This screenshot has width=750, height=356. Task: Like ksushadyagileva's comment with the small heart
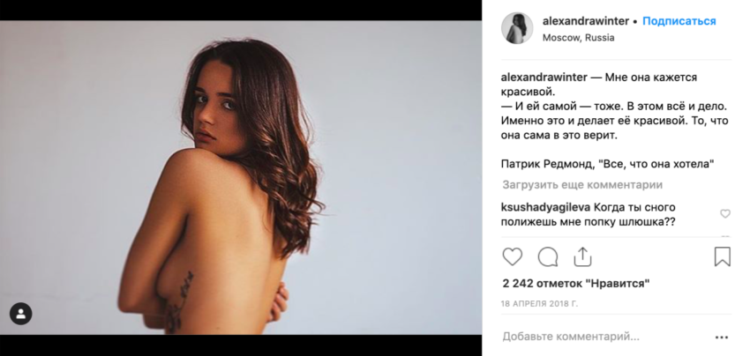[x=725, y=214]
